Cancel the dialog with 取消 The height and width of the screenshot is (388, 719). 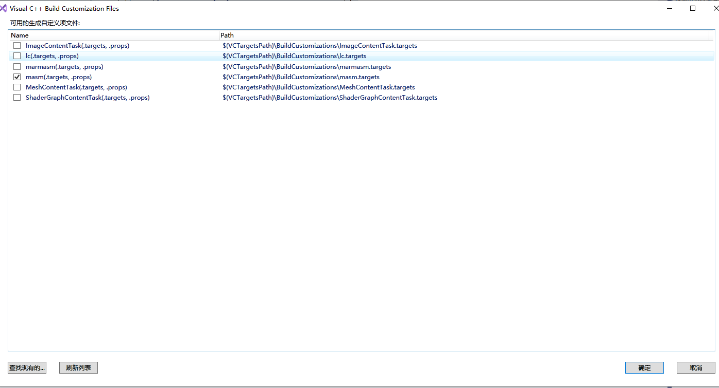pos(696,368)
